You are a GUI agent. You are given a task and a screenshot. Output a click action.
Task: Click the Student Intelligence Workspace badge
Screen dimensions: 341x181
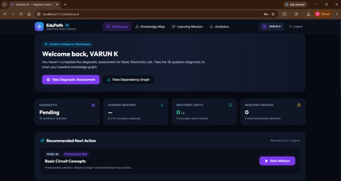click(x=67, y=44)
